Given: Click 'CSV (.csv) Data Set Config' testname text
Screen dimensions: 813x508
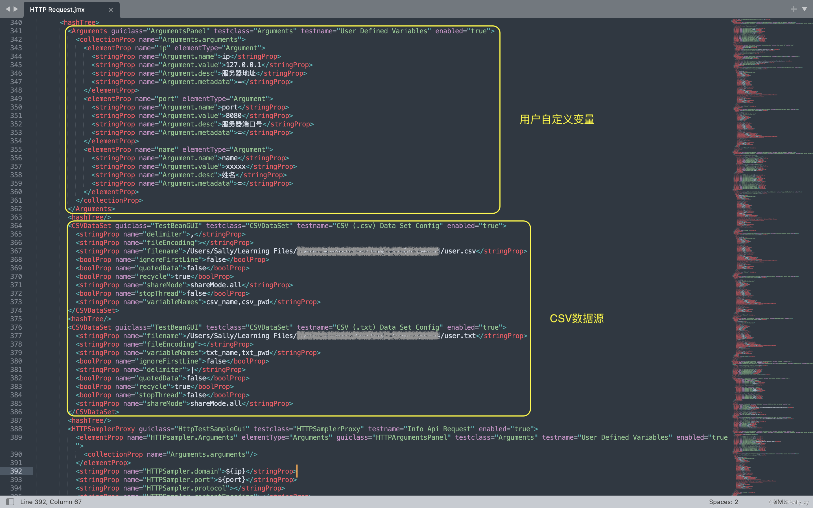Looking at the screenshot, I should tap(388, 226).
